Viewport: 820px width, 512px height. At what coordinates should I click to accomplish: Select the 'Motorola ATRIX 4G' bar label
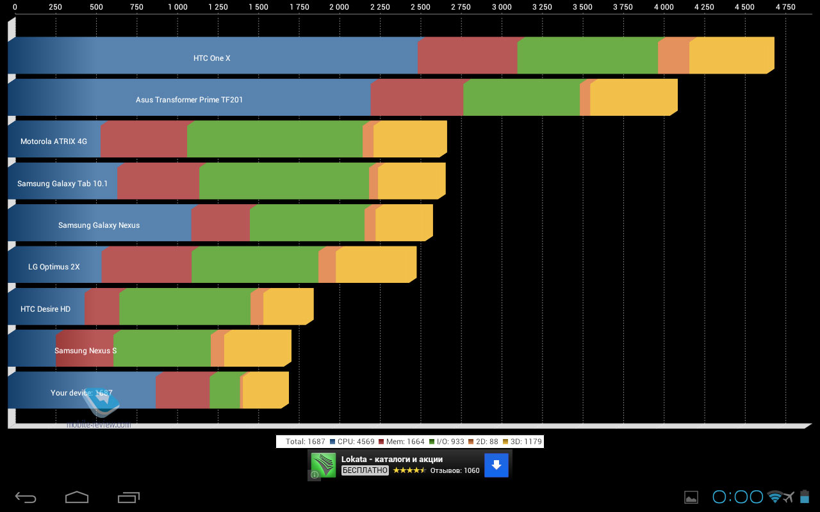pyautogui.click(x=54, y=141)
